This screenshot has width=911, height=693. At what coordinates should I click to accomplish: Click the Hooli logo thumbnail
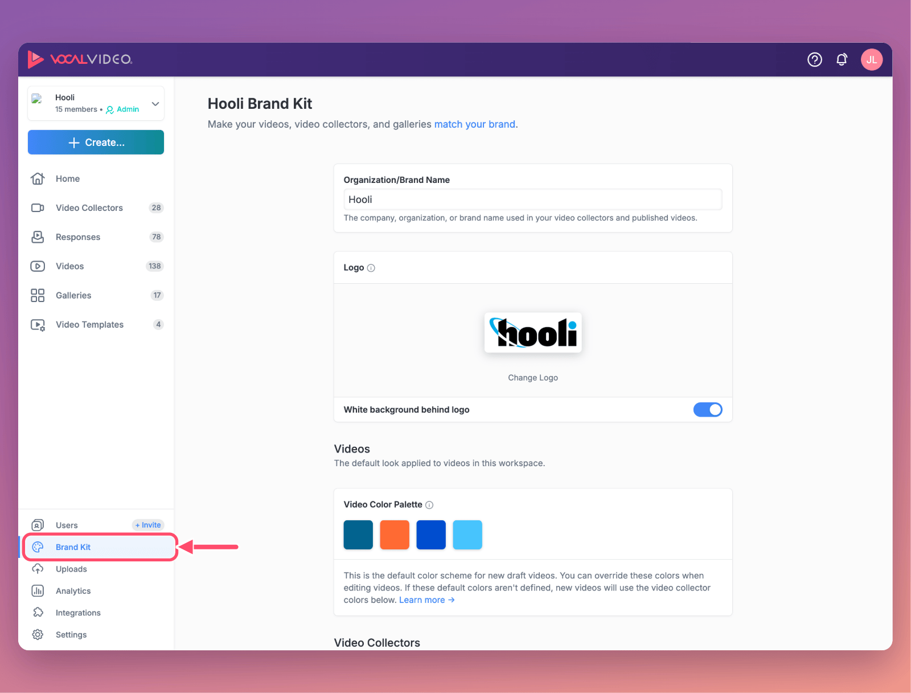pyautogui.click(x=533, y=332)
